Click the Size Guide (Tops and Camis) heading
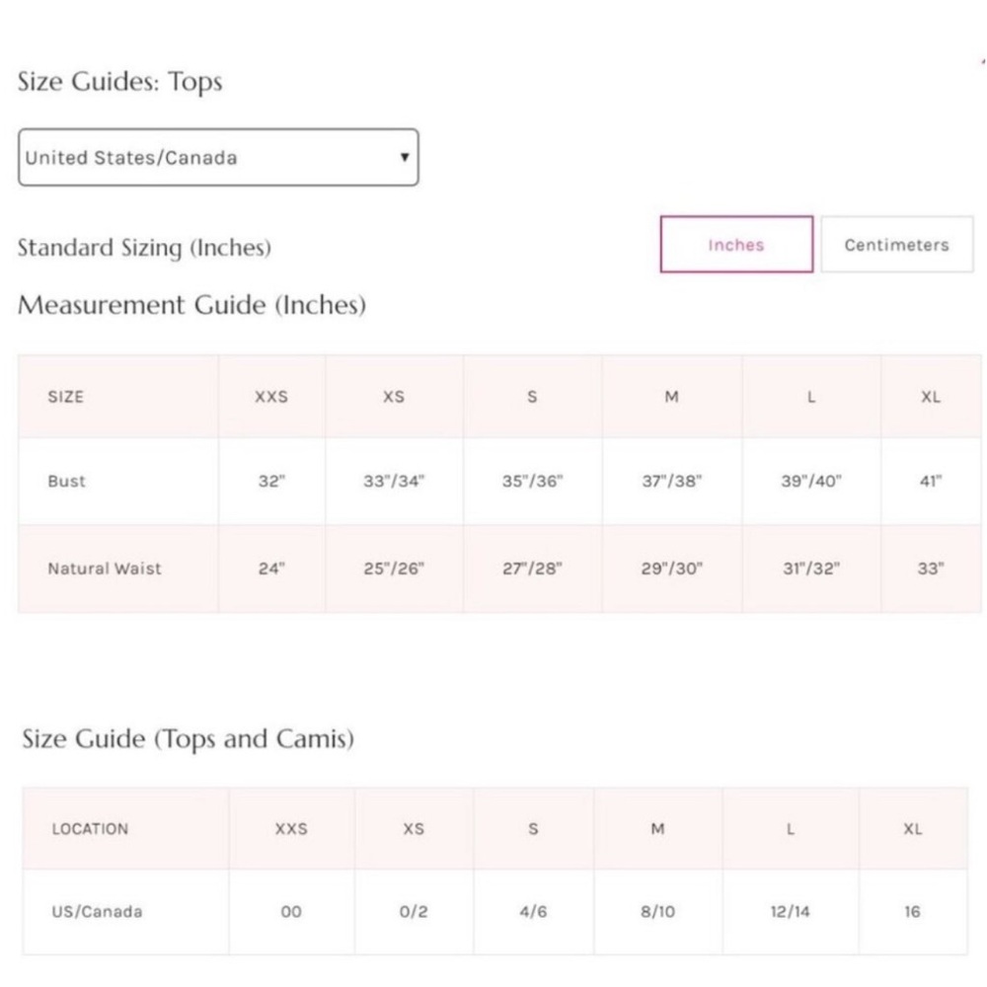 click(189, 739)
